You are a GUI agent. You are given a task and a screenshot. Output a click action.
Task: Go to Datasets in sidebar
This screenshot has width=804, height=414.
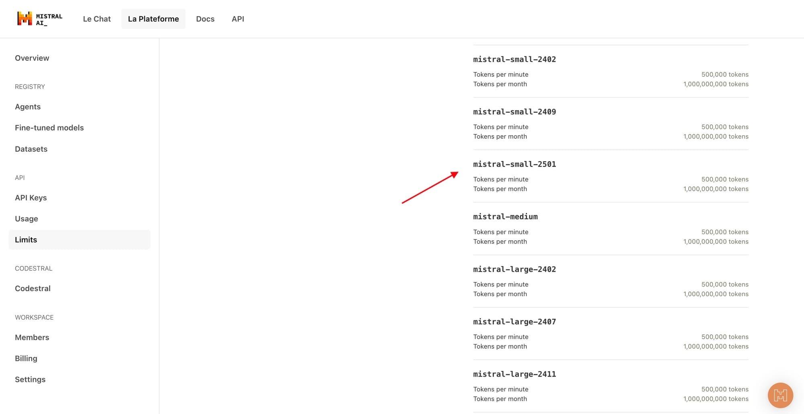click(31, 149)
